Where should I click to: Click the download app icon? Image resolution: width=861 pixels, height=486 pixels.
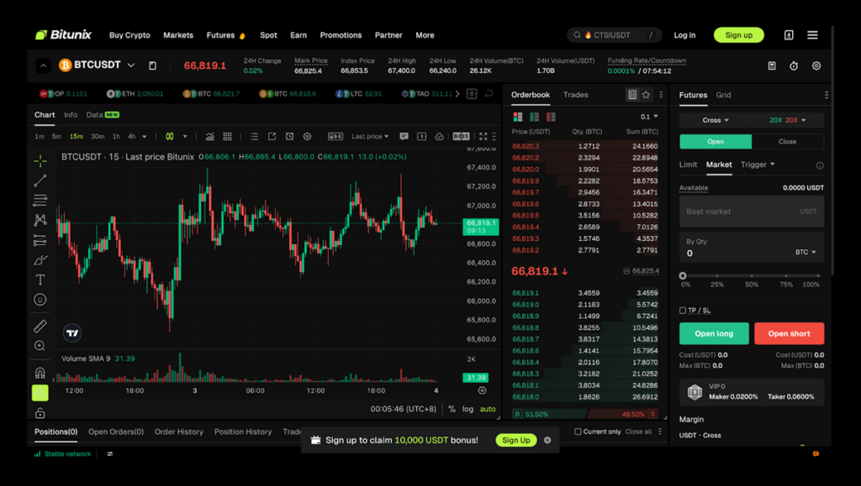pyautogui.click(x=789, y=35)
